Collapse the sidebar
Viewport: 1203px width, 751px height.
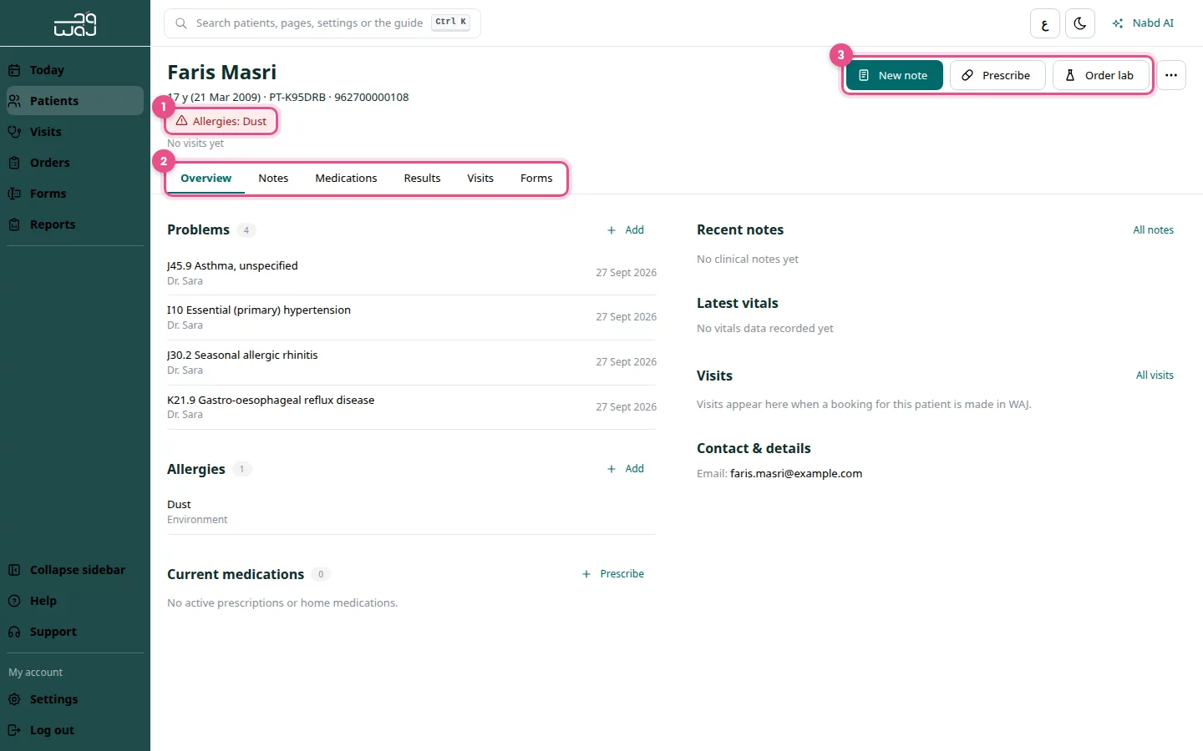click(x=75, y=570)
